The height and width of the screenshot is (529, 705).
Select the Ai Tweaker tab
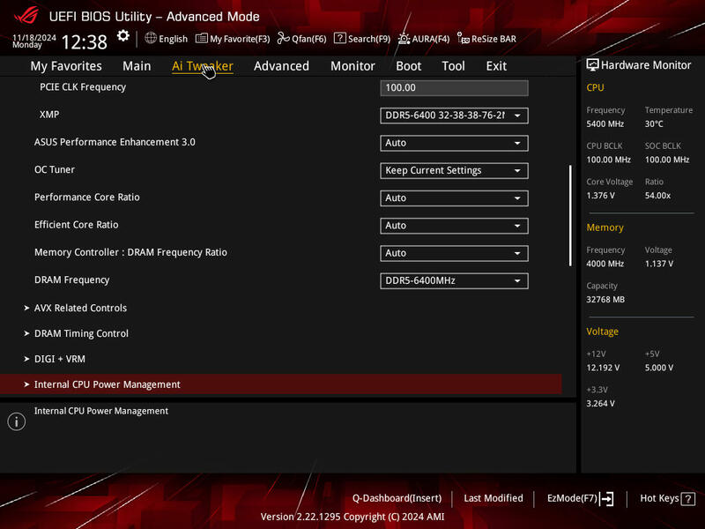pos(203,66)
